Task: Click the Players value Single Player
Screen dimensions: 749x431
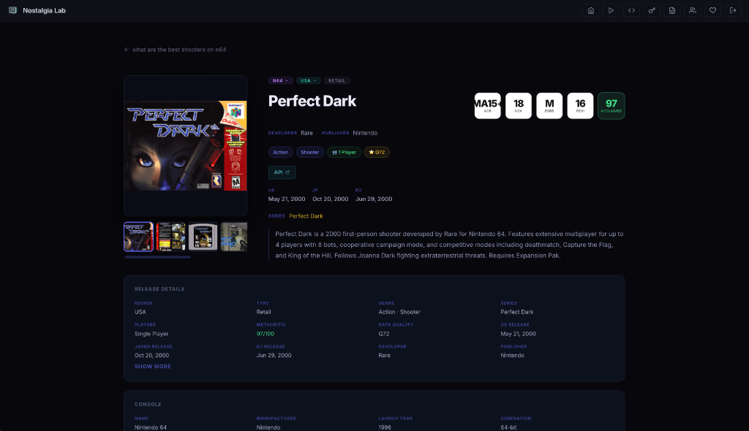Action: 151,334
